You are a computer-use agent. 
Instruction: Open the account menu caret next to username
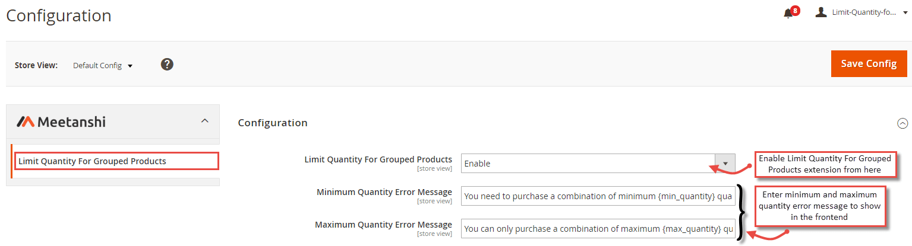[x=905, y=12]
